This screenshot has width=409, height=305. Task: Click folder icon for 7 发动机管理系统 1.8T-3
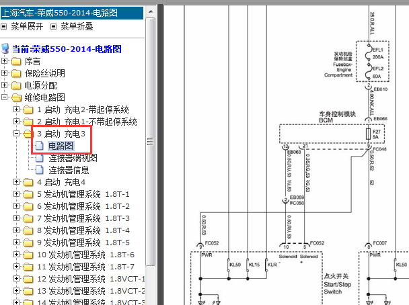click(x=28, y=218)
